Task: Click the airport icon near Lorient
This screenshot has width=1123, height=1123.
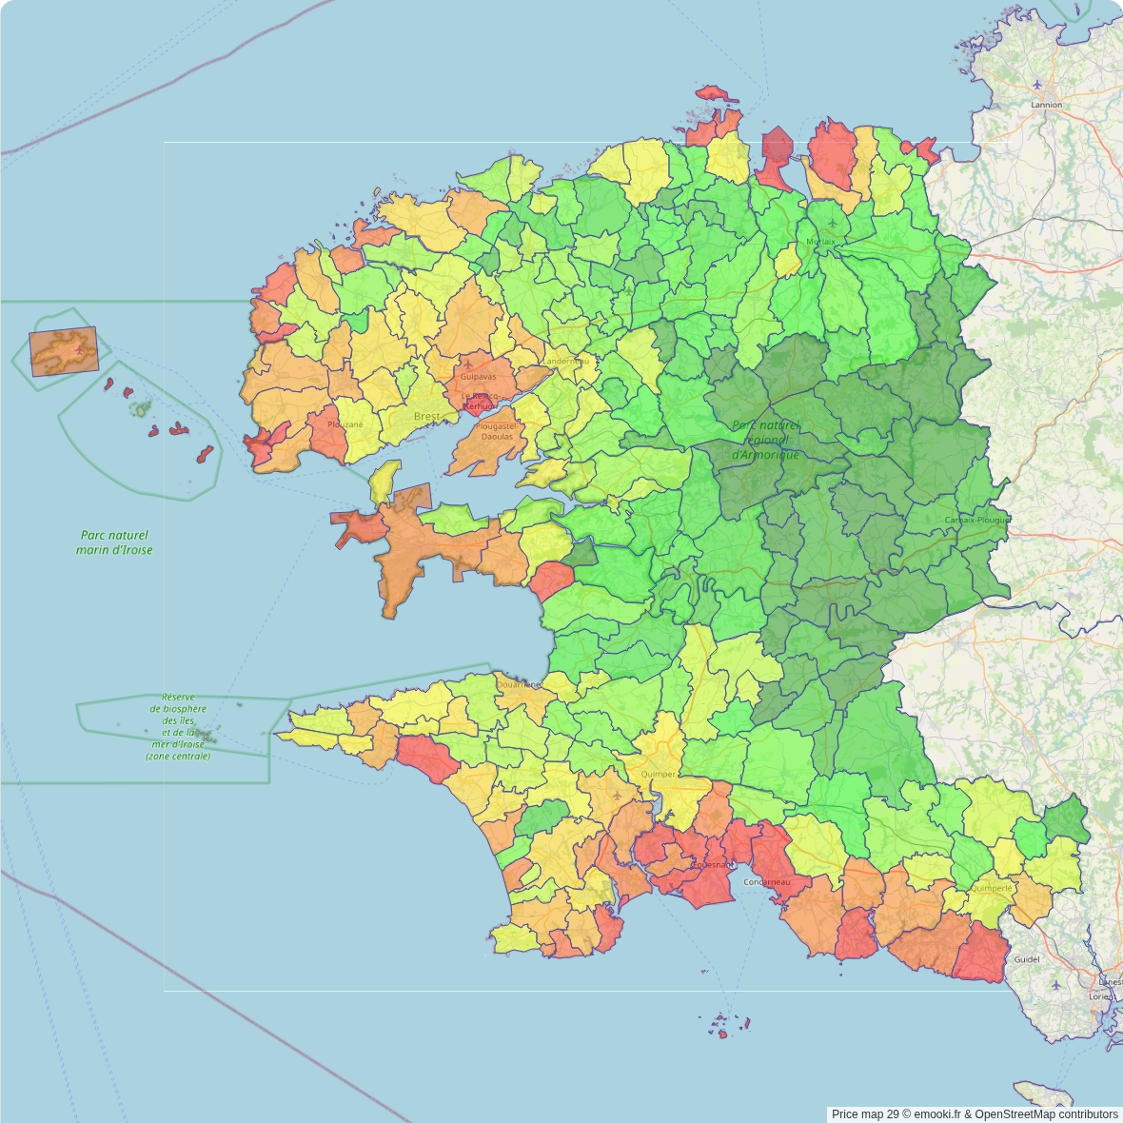Action: [1057, 985]
